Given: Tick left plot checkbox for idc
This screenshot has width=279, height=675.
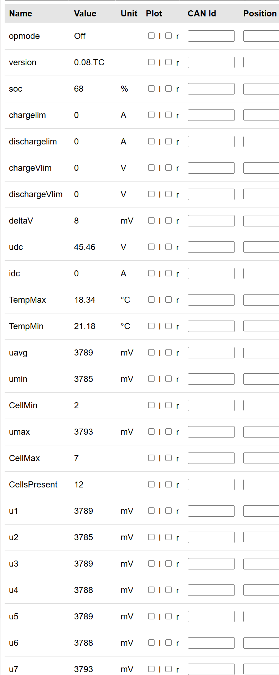Looking at the screenshot, I should (x=151, y=273).
